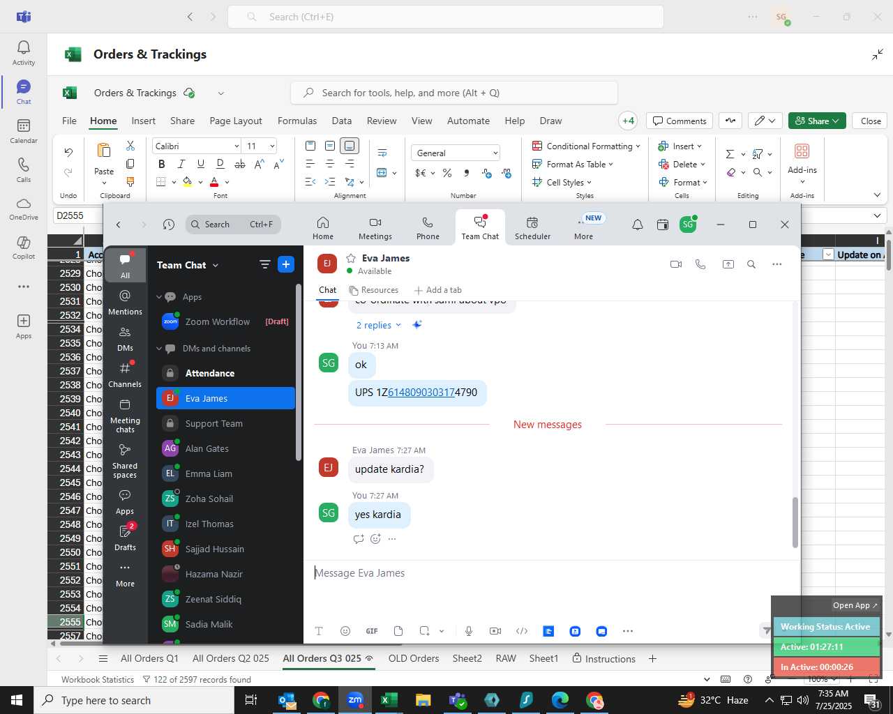893x714 pixels.
Task: Click the GIF icon in message toolbar
Action: tap(372, 631)
